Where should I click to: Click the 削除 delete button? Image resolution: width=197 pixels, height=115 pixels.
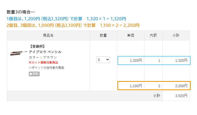34,74
